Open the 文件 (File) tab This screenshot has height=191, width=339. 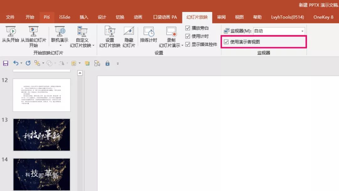pyautogui.click(x=10, y=17)
